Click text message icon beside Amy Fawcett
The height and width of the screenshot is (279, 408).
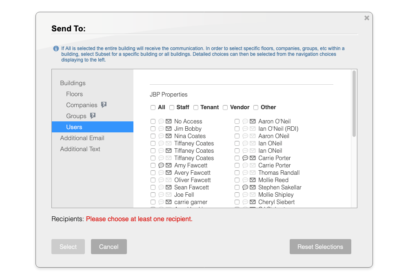pos(161,165)
